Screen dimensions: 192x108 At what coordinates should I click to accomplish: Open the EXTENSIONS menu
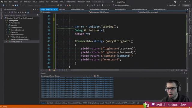[x=71, y=2]
